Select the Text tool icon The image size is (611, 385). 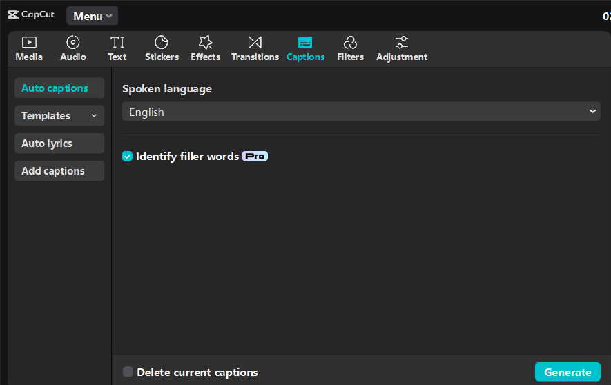(x=117, y=43)
